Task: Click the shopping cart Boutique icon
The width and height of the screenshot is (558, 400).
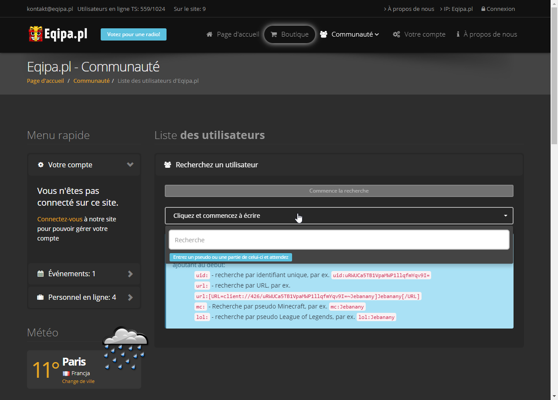Action: point(274,34)
